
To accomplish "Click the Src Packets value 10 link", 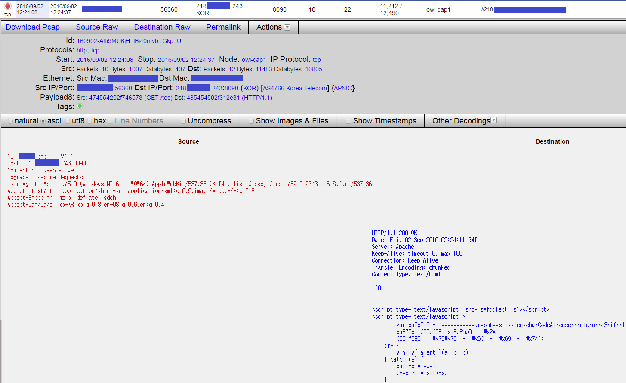I will tap(105, 69).
